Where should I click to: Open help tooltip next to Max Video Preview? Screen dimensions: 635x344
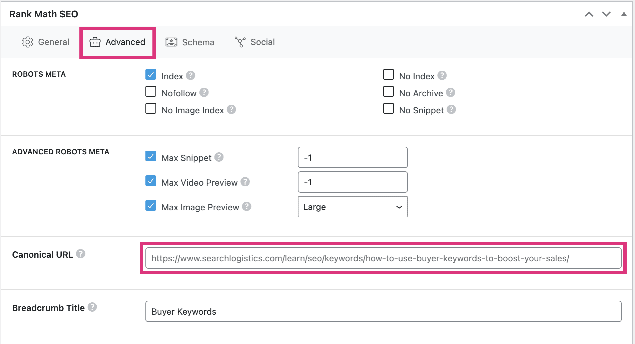click(245, 182)
